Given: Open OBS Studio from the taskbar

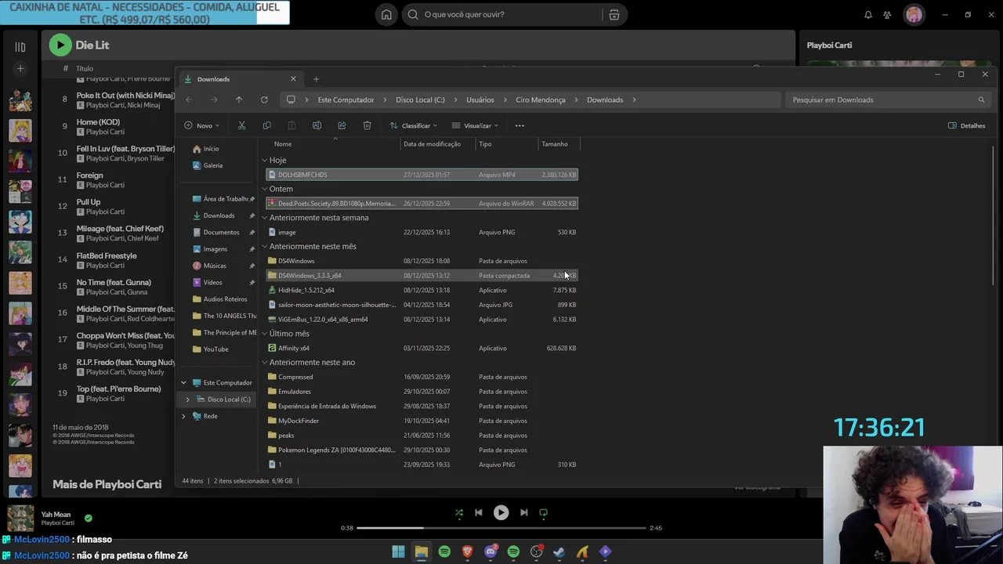Looking at the screenshot, I should [536, 551].
